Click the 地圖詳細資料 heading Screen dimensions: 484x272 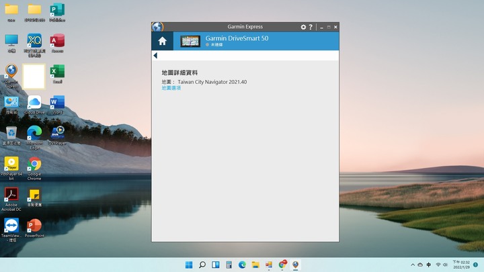pos(179,73)
